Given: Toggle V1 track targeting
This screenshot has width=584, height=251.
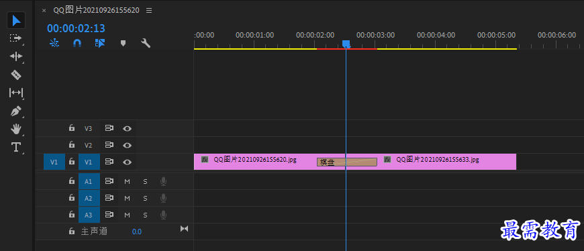Looking at the screenshot, I should click(89, 162).
